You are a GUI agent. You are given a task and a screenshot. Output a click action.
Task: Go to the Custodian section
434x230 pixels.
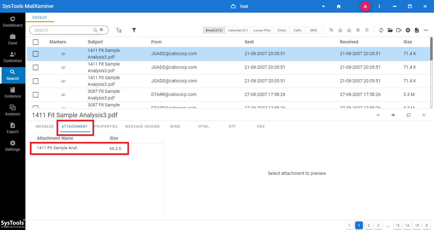click(x=13, y=57)
